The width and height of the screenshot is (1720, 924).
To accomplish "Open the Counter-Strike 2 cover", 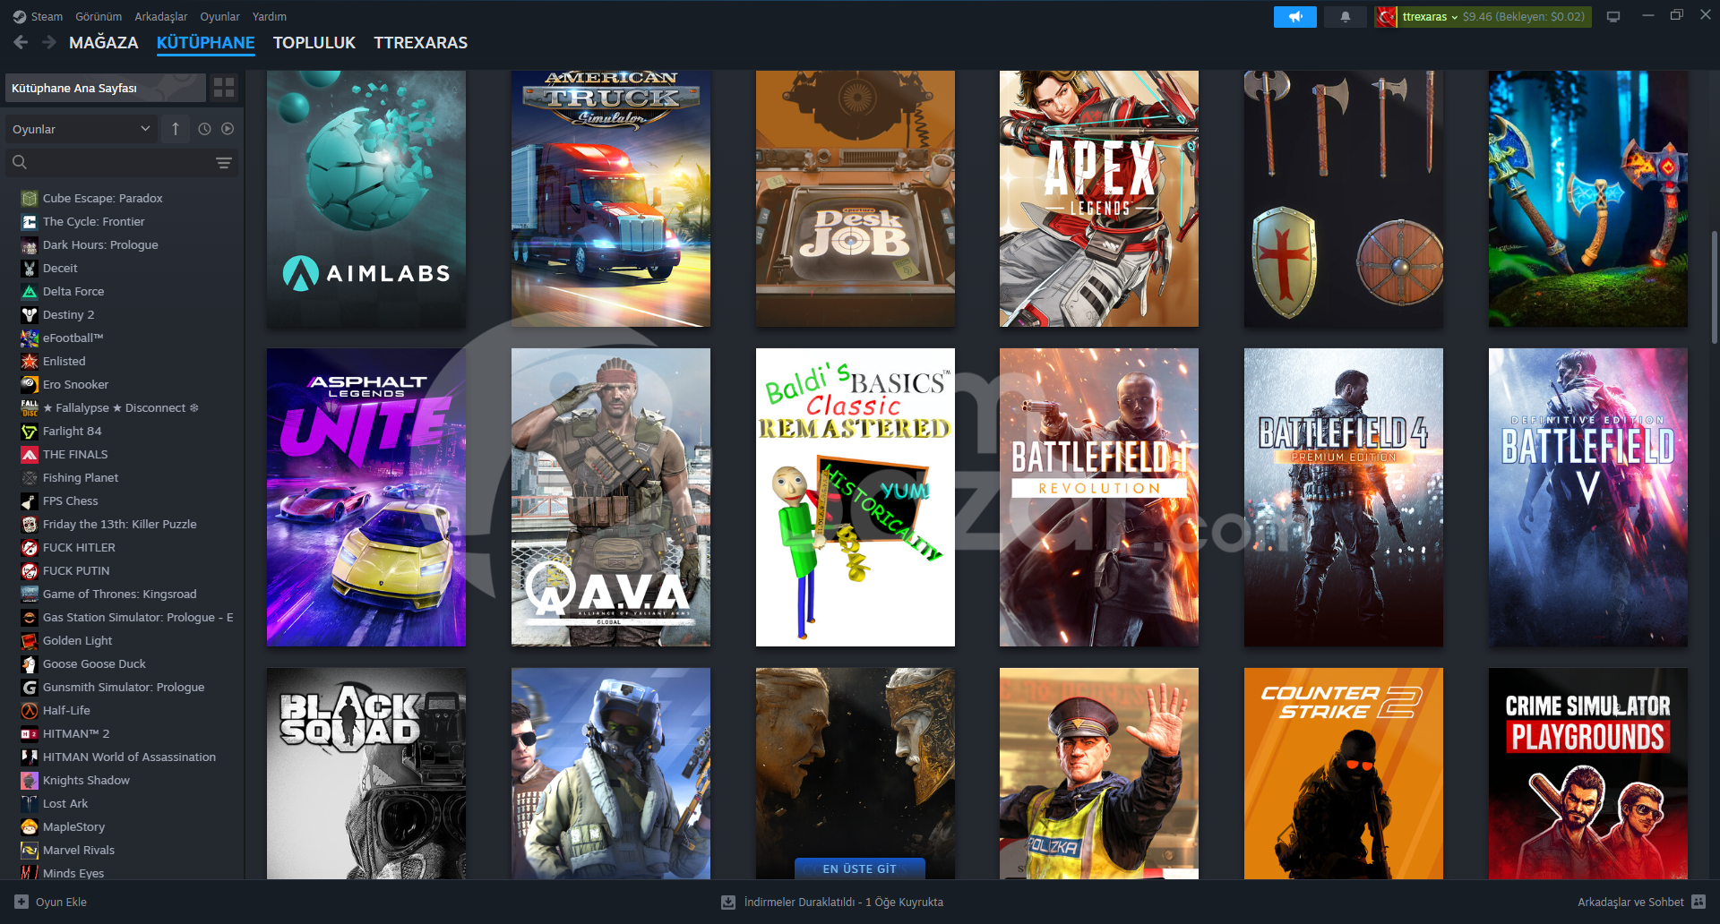I will (x=1344, y=774).
